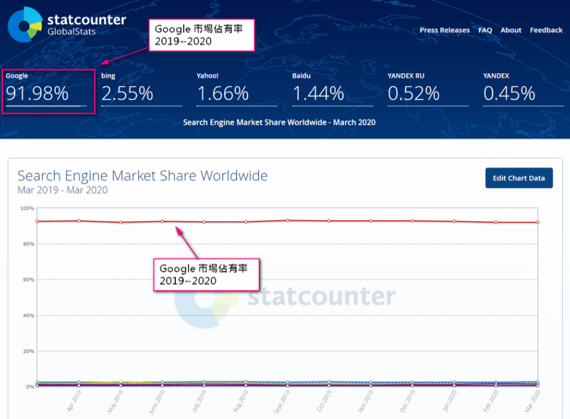Click the 60% y-axis label

29,279
